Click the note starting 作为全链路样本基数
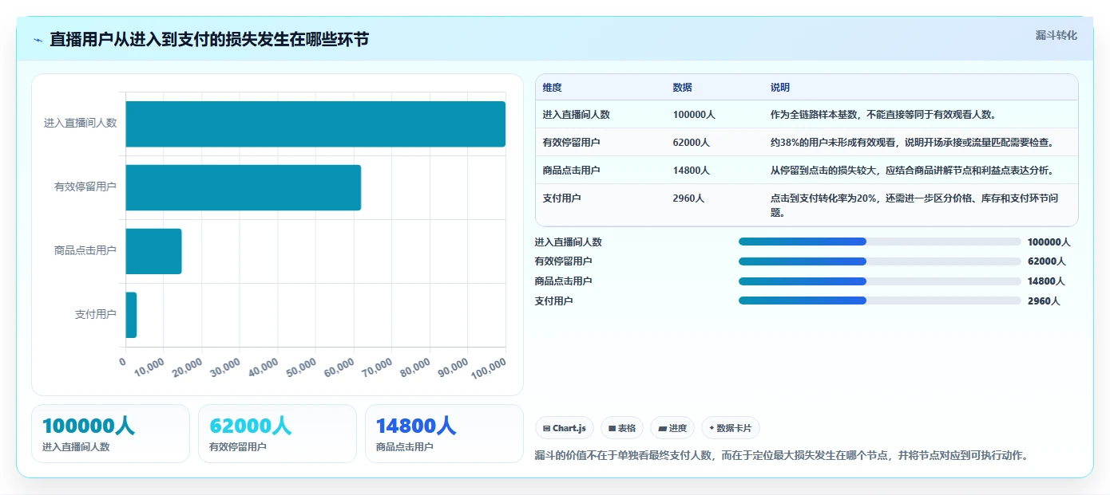The height and width of the screenshot is (495, 1110). pyautogui.click(x=883, y=115)
